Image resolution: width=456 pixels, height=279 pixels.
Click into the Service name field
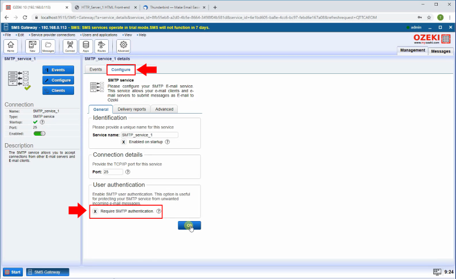[x=149, y=135]
